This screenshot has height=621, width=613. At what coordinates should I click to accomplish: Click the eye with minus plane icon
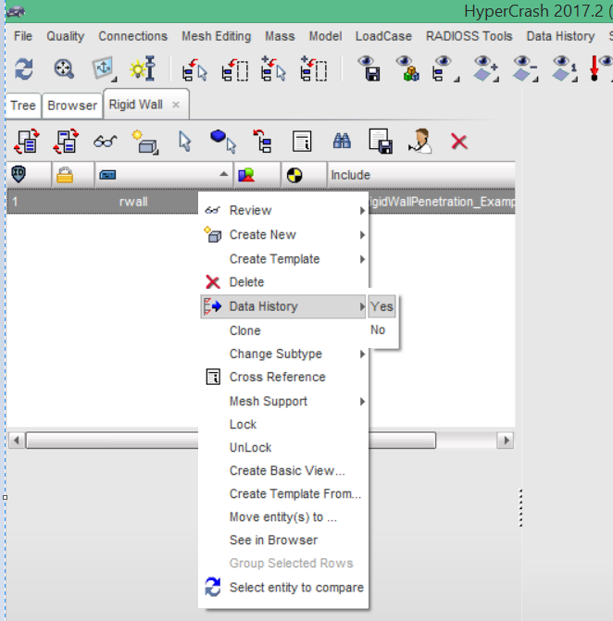[525, 68]
